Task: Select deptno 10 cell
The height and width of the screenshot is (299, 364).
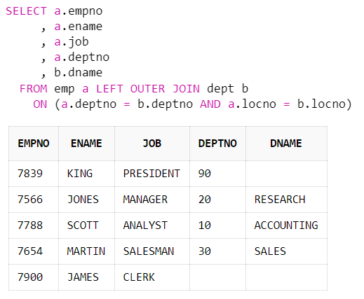Action: [x=217, y=225]
